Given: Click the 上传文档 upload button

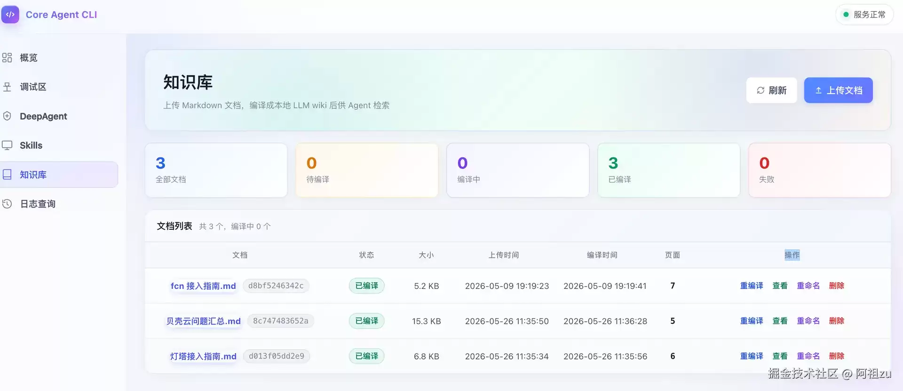Looking at the screenshot, I should [838, 90].
